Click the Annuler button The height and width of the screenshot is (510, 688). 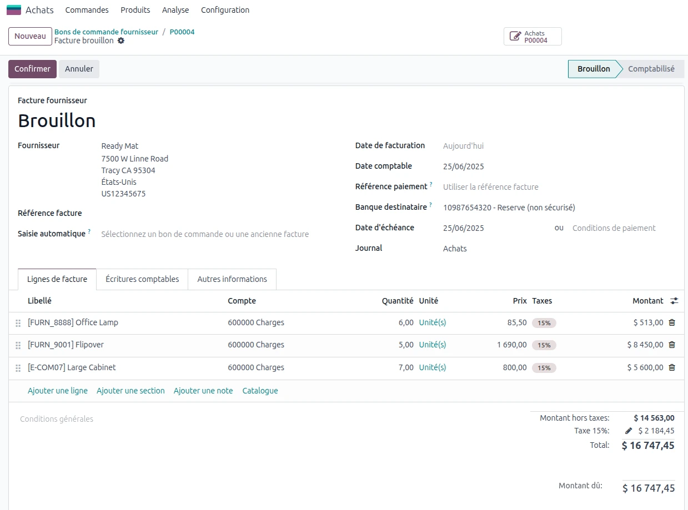coord(79,69)
